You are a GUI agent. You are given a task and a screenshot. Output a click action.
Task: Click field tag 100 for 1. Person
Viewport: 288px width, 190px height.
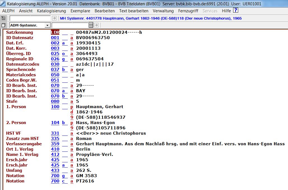55,107
